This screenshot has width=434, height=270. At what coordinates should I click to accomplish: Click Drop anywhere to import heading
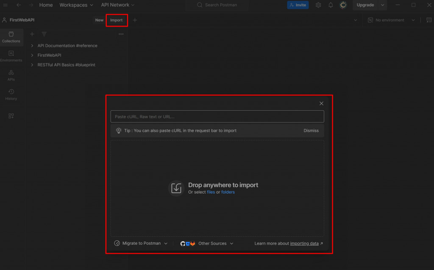(x=223, y=185)
